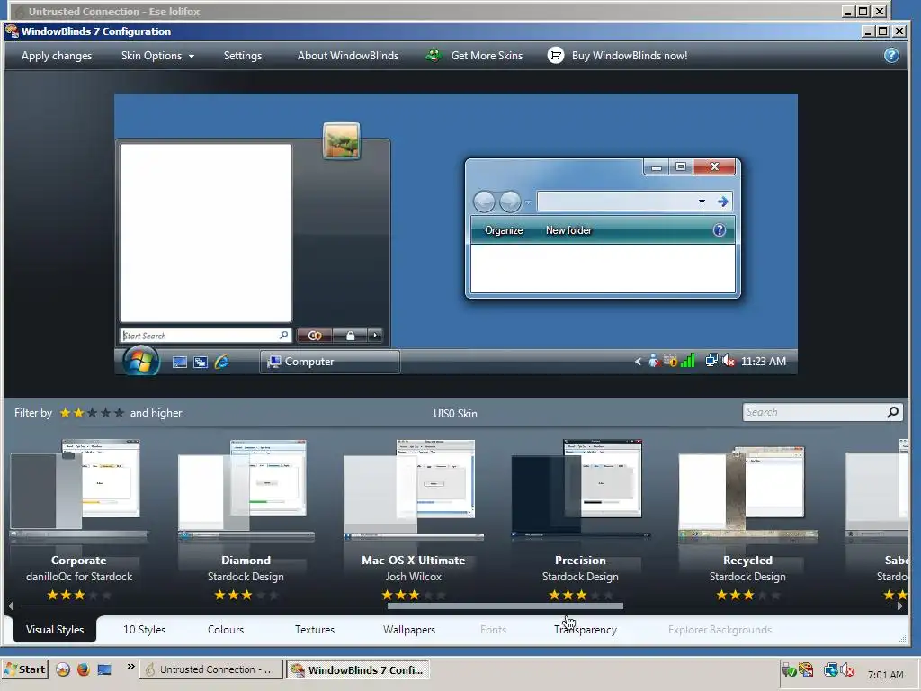This screenshot has height=691, width=921.
Task: Click the show desktop icon in the preview taskbar
Action: [180, 362]
